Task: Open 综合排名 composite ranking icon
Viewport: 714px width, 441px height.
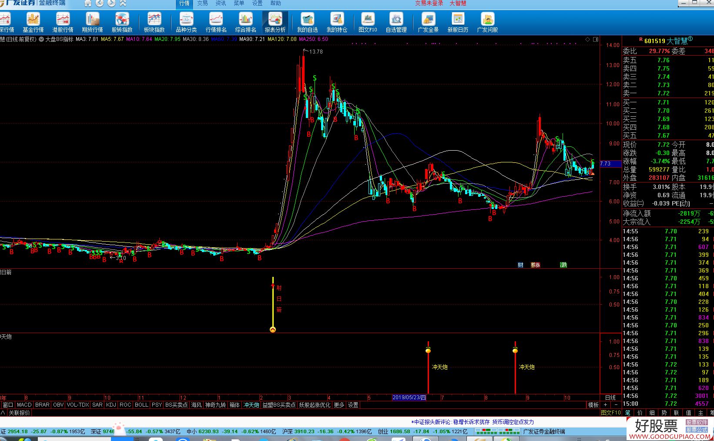Action: click(245, 22)
